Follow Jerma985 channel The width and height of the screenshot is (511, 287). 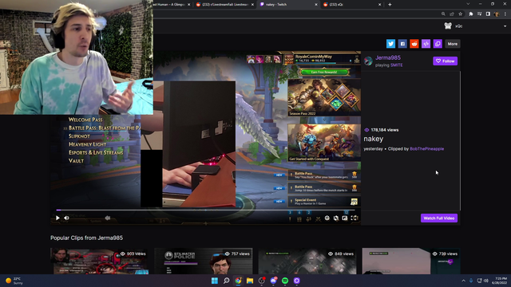tap(446, 61)
